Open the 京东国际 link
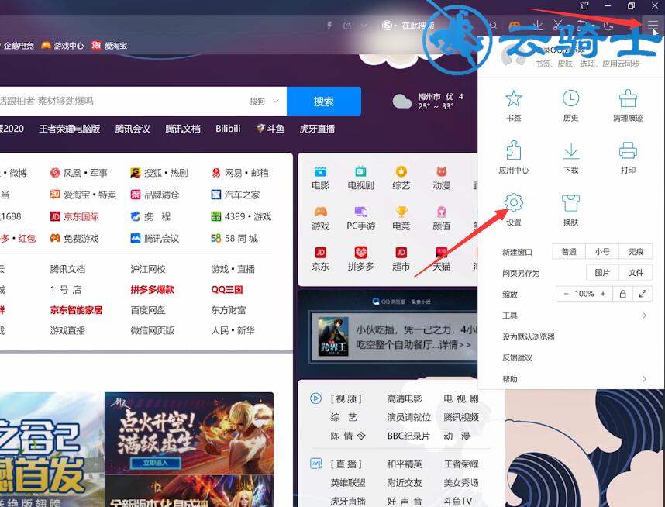Viewport: 665px width, 507px height. [74, 216]
